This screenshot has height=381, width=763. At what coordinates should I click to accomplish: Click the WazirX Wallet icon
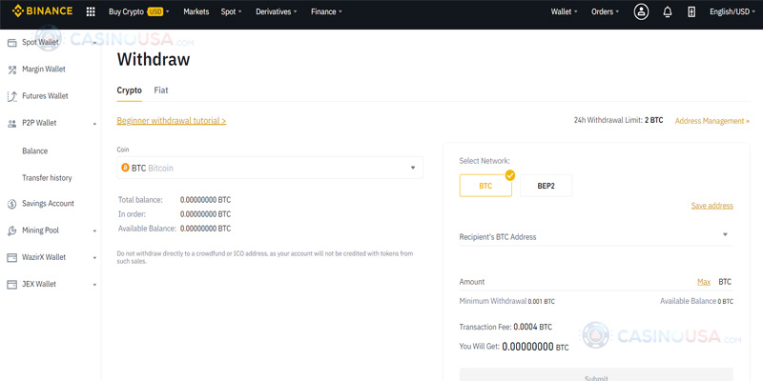[12, 257]
